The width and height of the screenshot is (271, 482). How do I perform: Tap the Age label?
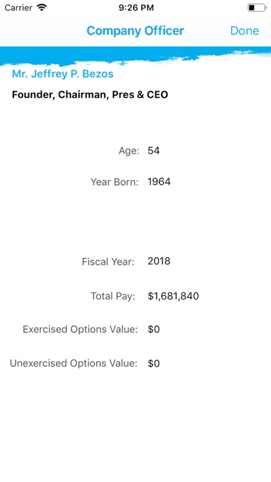(129, 151)
